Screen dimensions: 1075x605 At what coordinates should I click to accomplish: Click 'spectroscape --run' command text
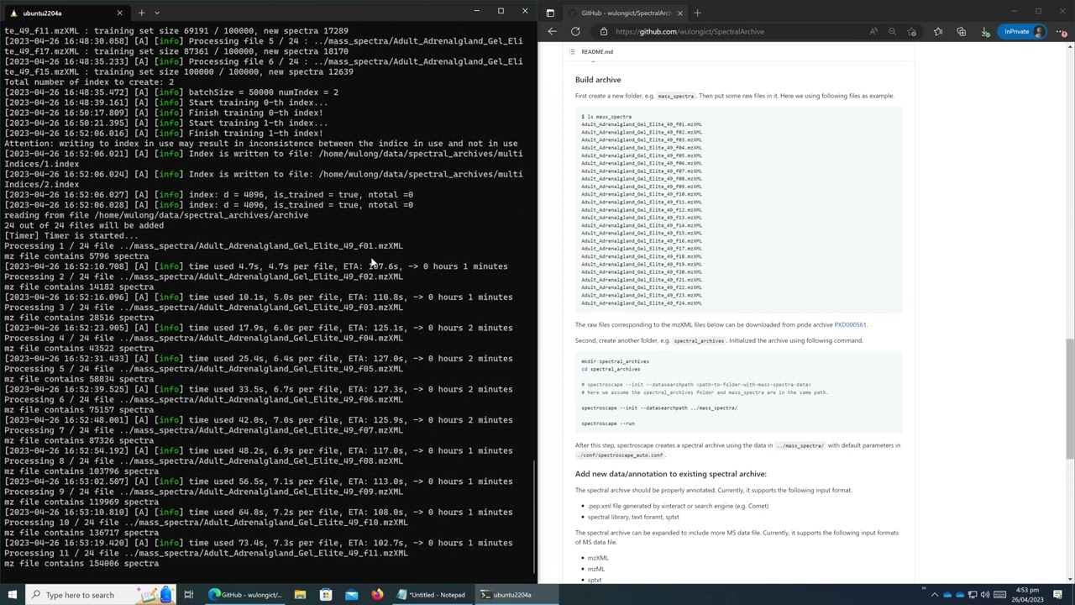point(607,423)
